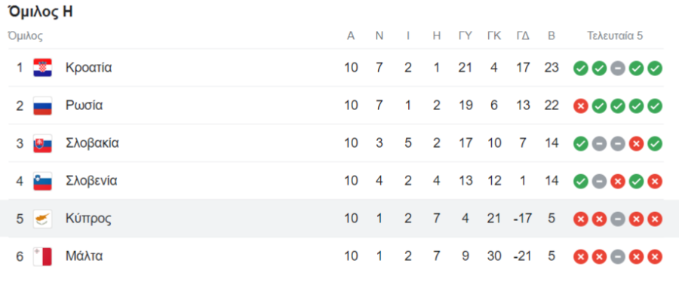
Task: Open the Ρωσία team link
Action: (x=84, y=106)
